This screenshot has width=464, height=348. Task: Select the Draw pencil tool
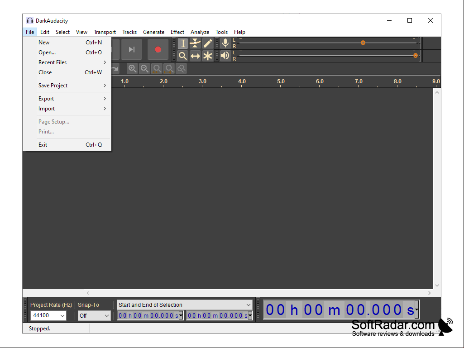[x=208, y=43]
